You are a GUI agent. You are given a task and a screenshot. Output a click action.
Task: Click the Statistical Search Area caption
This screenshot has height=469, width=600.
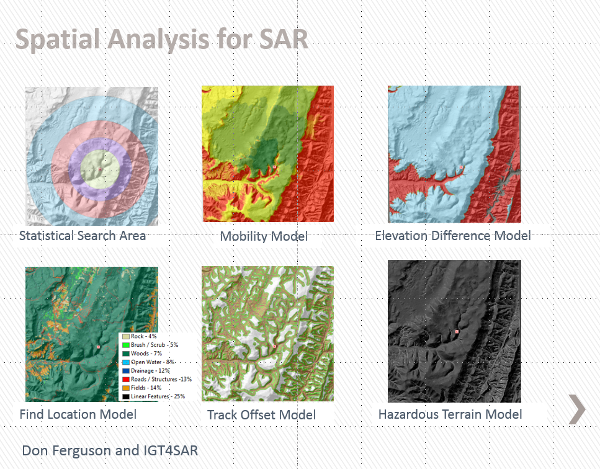click(x=83, y=236)
